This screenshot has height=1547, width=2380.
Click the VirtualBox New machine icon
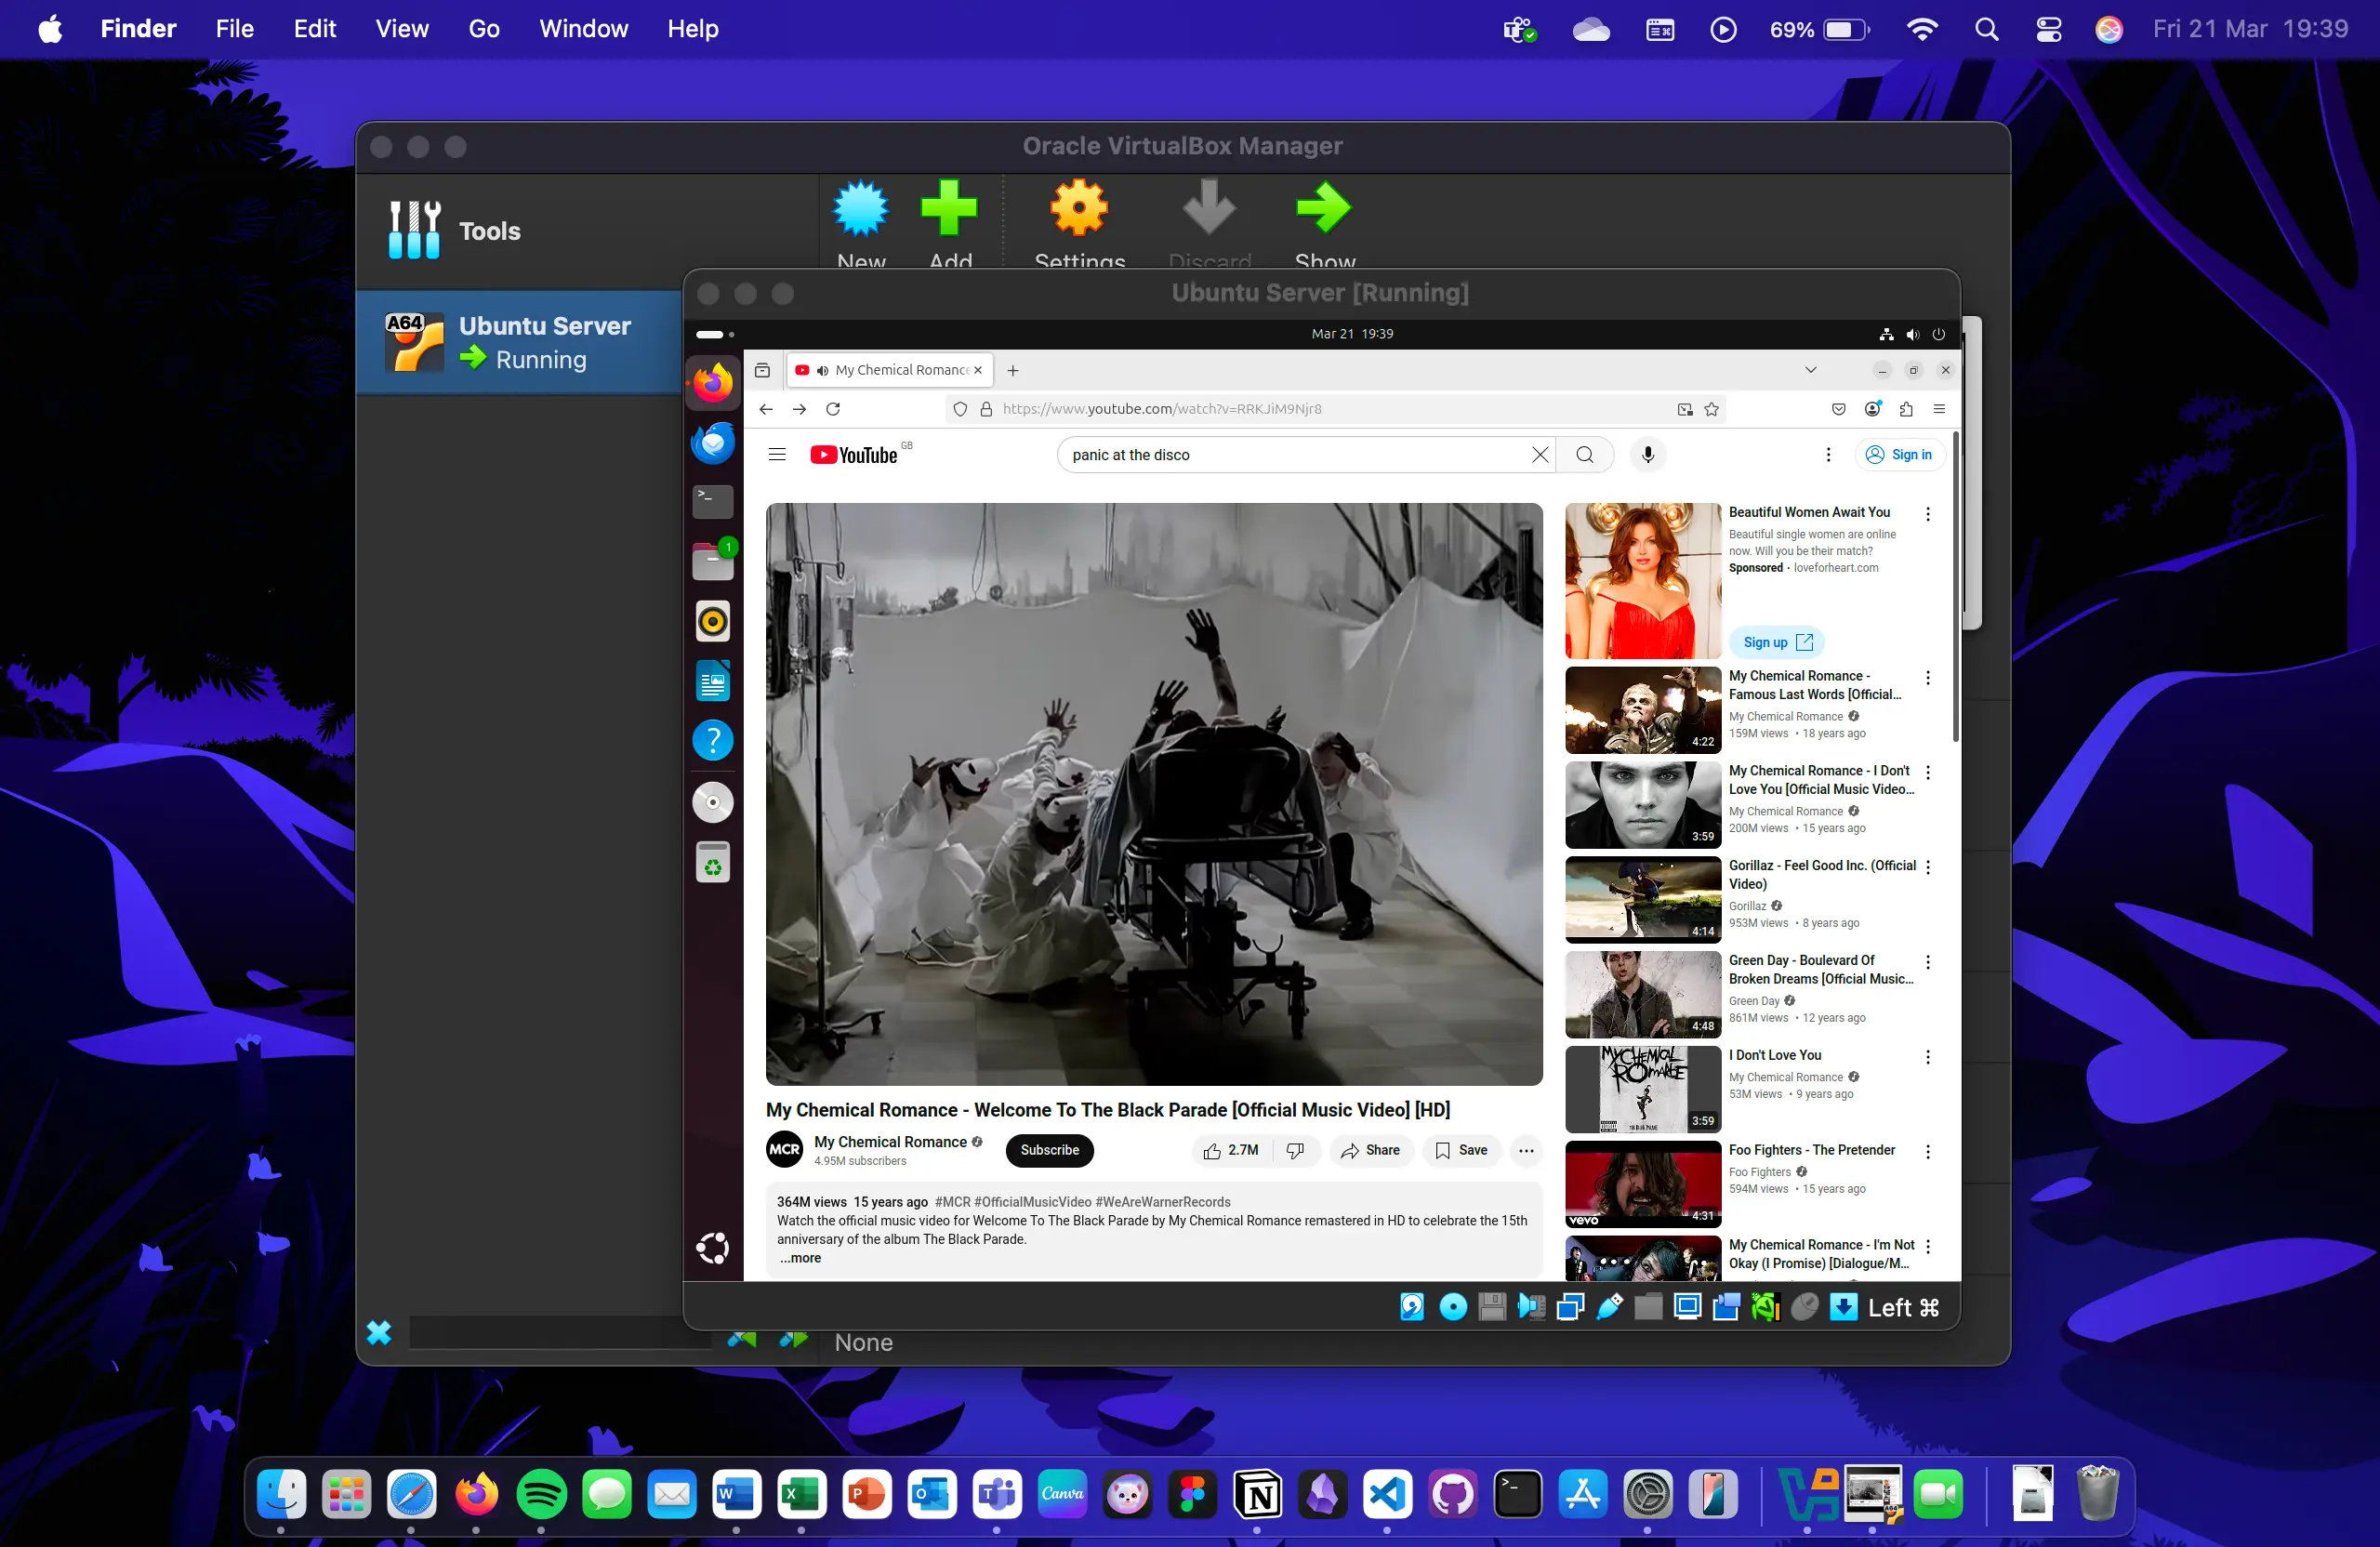click(860, 208)
